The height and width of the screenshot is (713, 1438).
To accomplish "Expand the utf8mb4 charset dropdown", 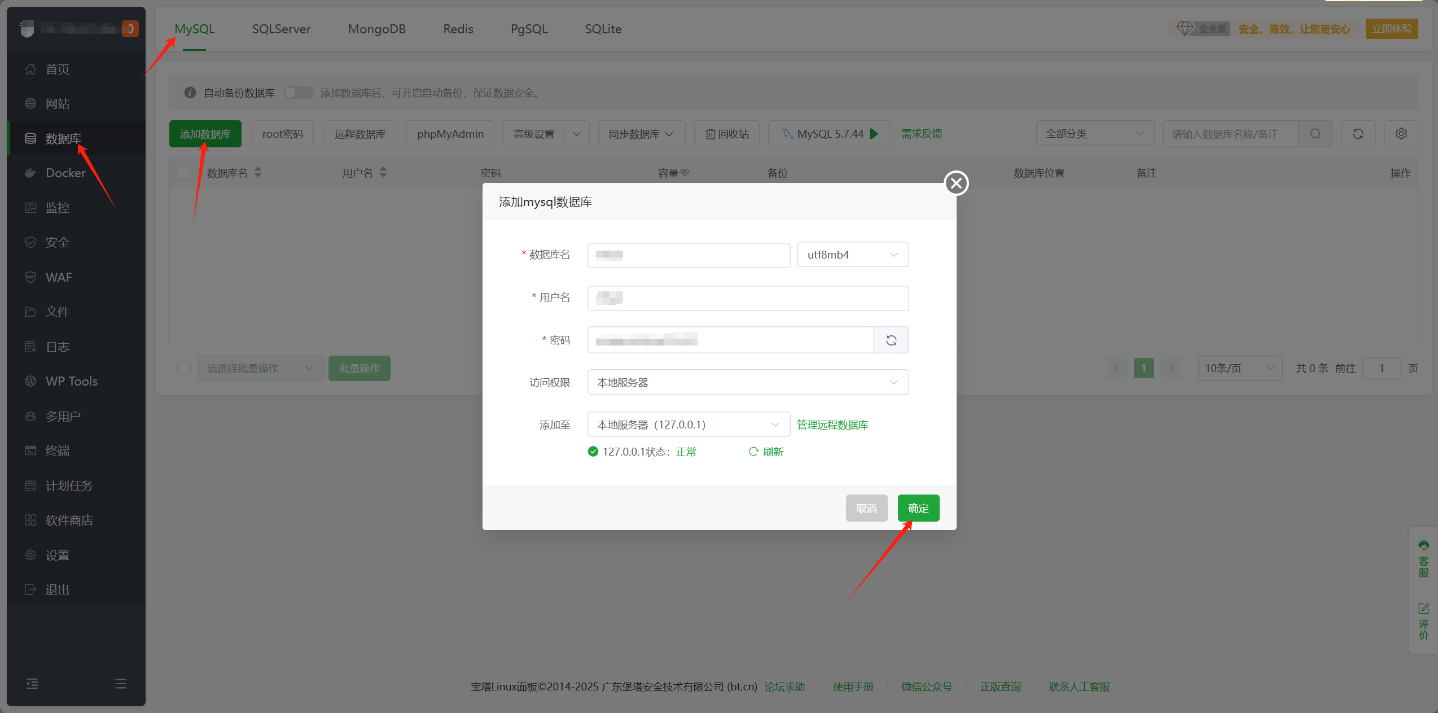I will [852, 255].
